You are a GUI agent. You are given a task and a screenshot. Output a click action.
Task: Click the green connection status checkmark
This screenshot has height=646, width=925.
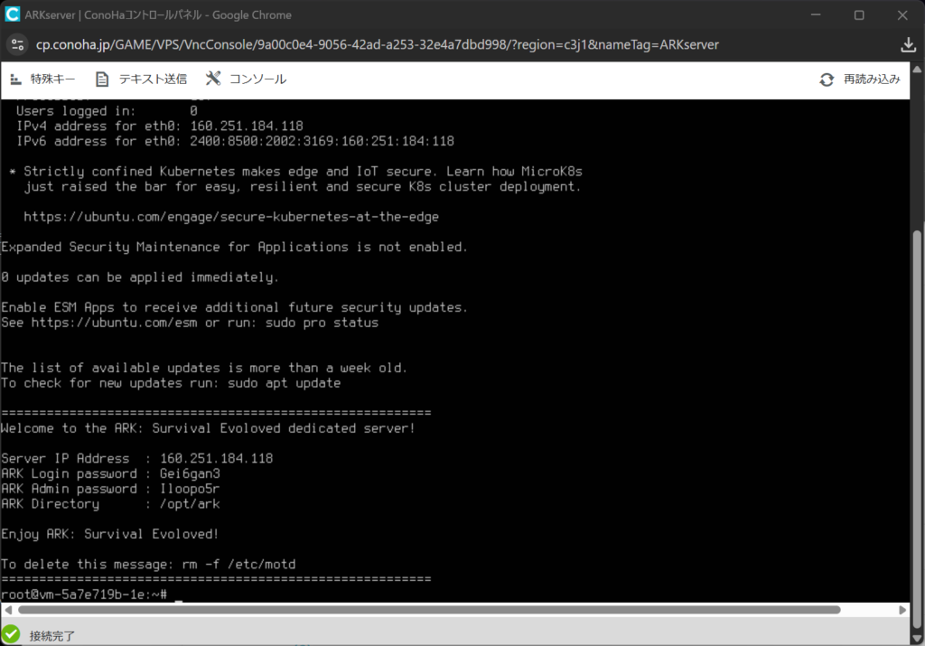click(12, 634)
